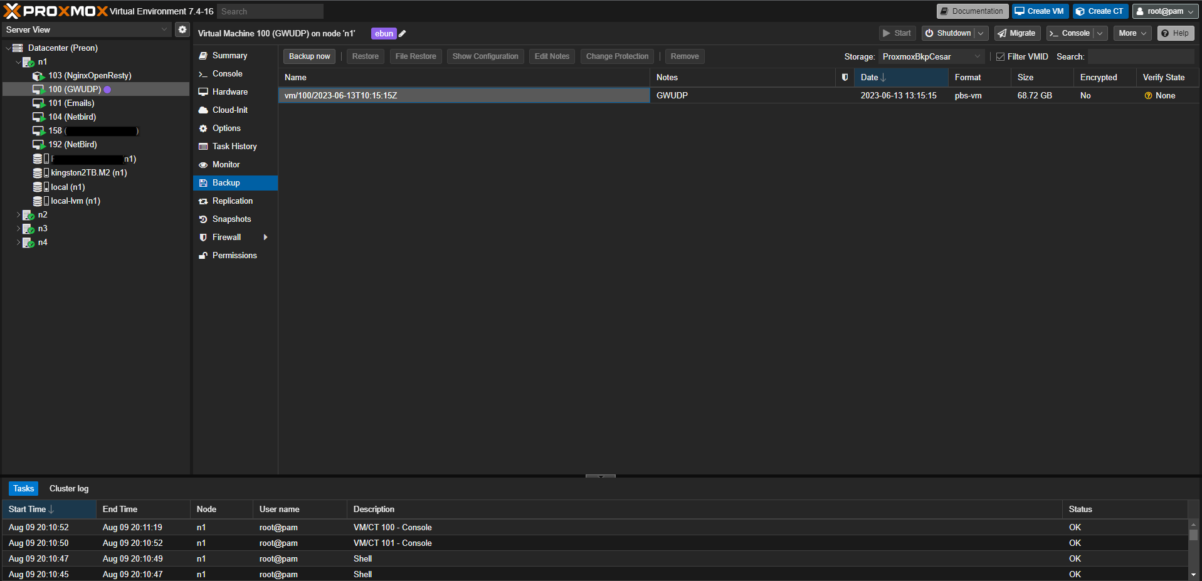Click the 'VM/CT 100 - Console' task row
Image resolution: width=1202 pixels, height=581 pixels.
[594, 528]
